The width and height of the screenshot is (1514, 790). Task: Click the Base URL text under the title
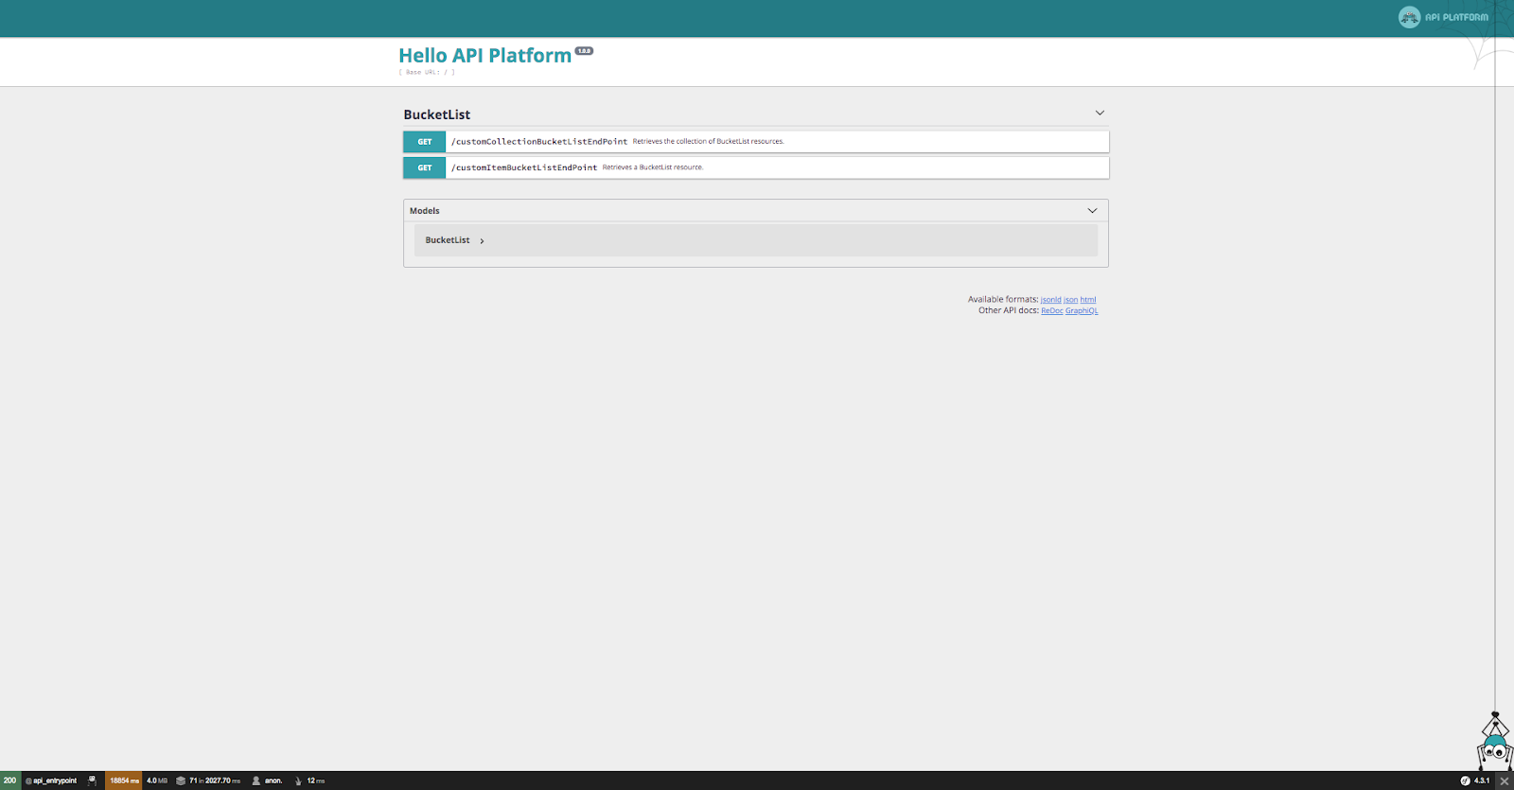427,72
